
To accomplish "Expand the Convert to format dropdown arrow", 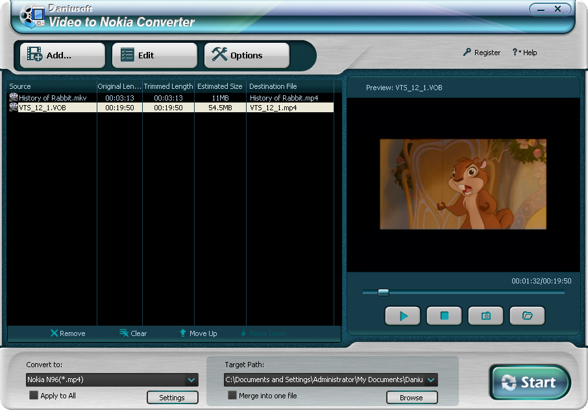I will tap(191, 380).
